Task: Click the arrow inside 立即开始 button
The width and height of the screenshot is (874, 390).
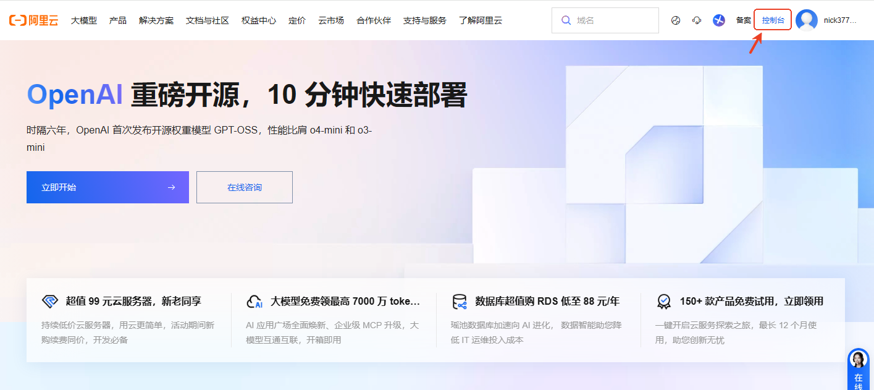Action: coord(172,187)
